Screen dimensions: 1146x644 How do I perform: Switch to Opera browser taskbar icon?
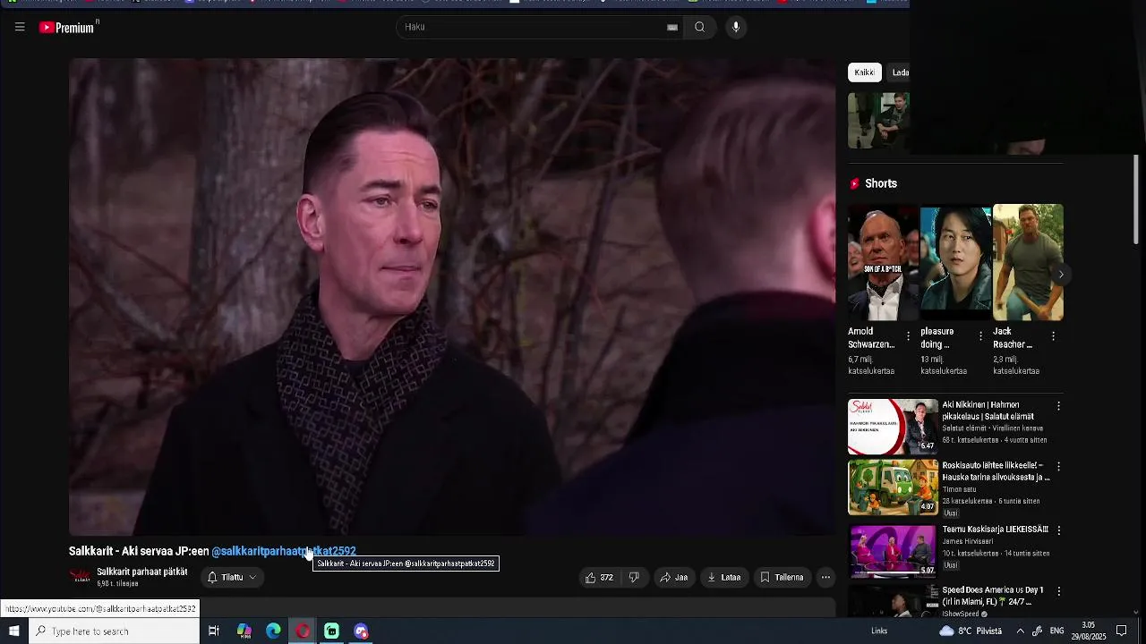point(303,631)
